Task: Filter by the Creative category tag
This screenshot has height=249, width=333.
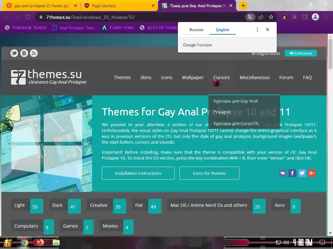Action: coord(106,206)
